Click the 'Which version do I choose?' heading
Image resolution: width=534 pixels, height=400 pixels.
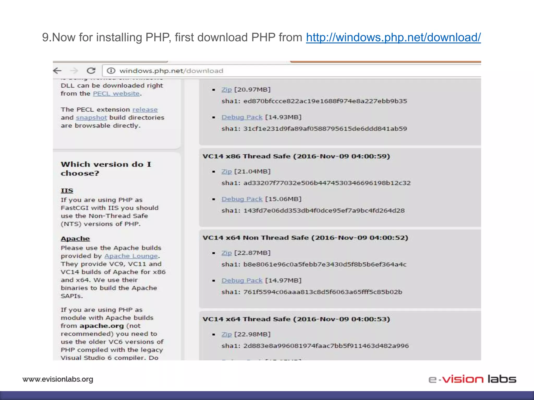tap(106, 169)
